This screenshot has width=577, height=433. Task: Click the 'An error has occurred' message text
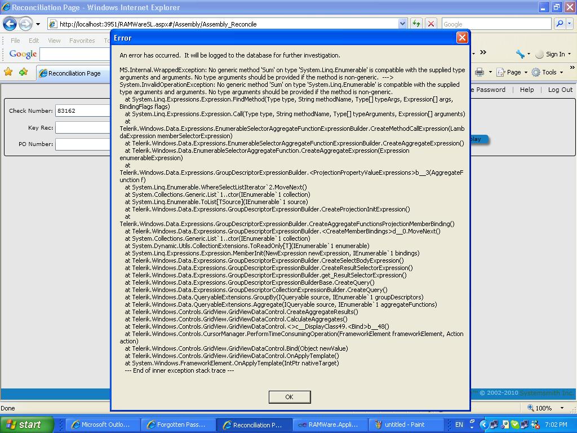click(230, 55)
